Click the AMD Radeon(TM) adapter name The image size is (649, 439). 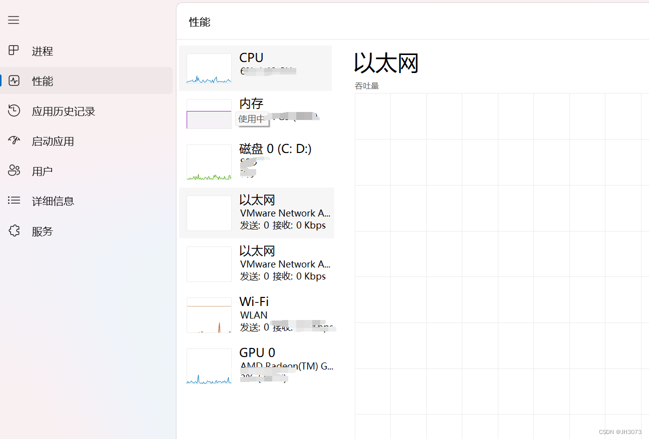click(287, 366)
